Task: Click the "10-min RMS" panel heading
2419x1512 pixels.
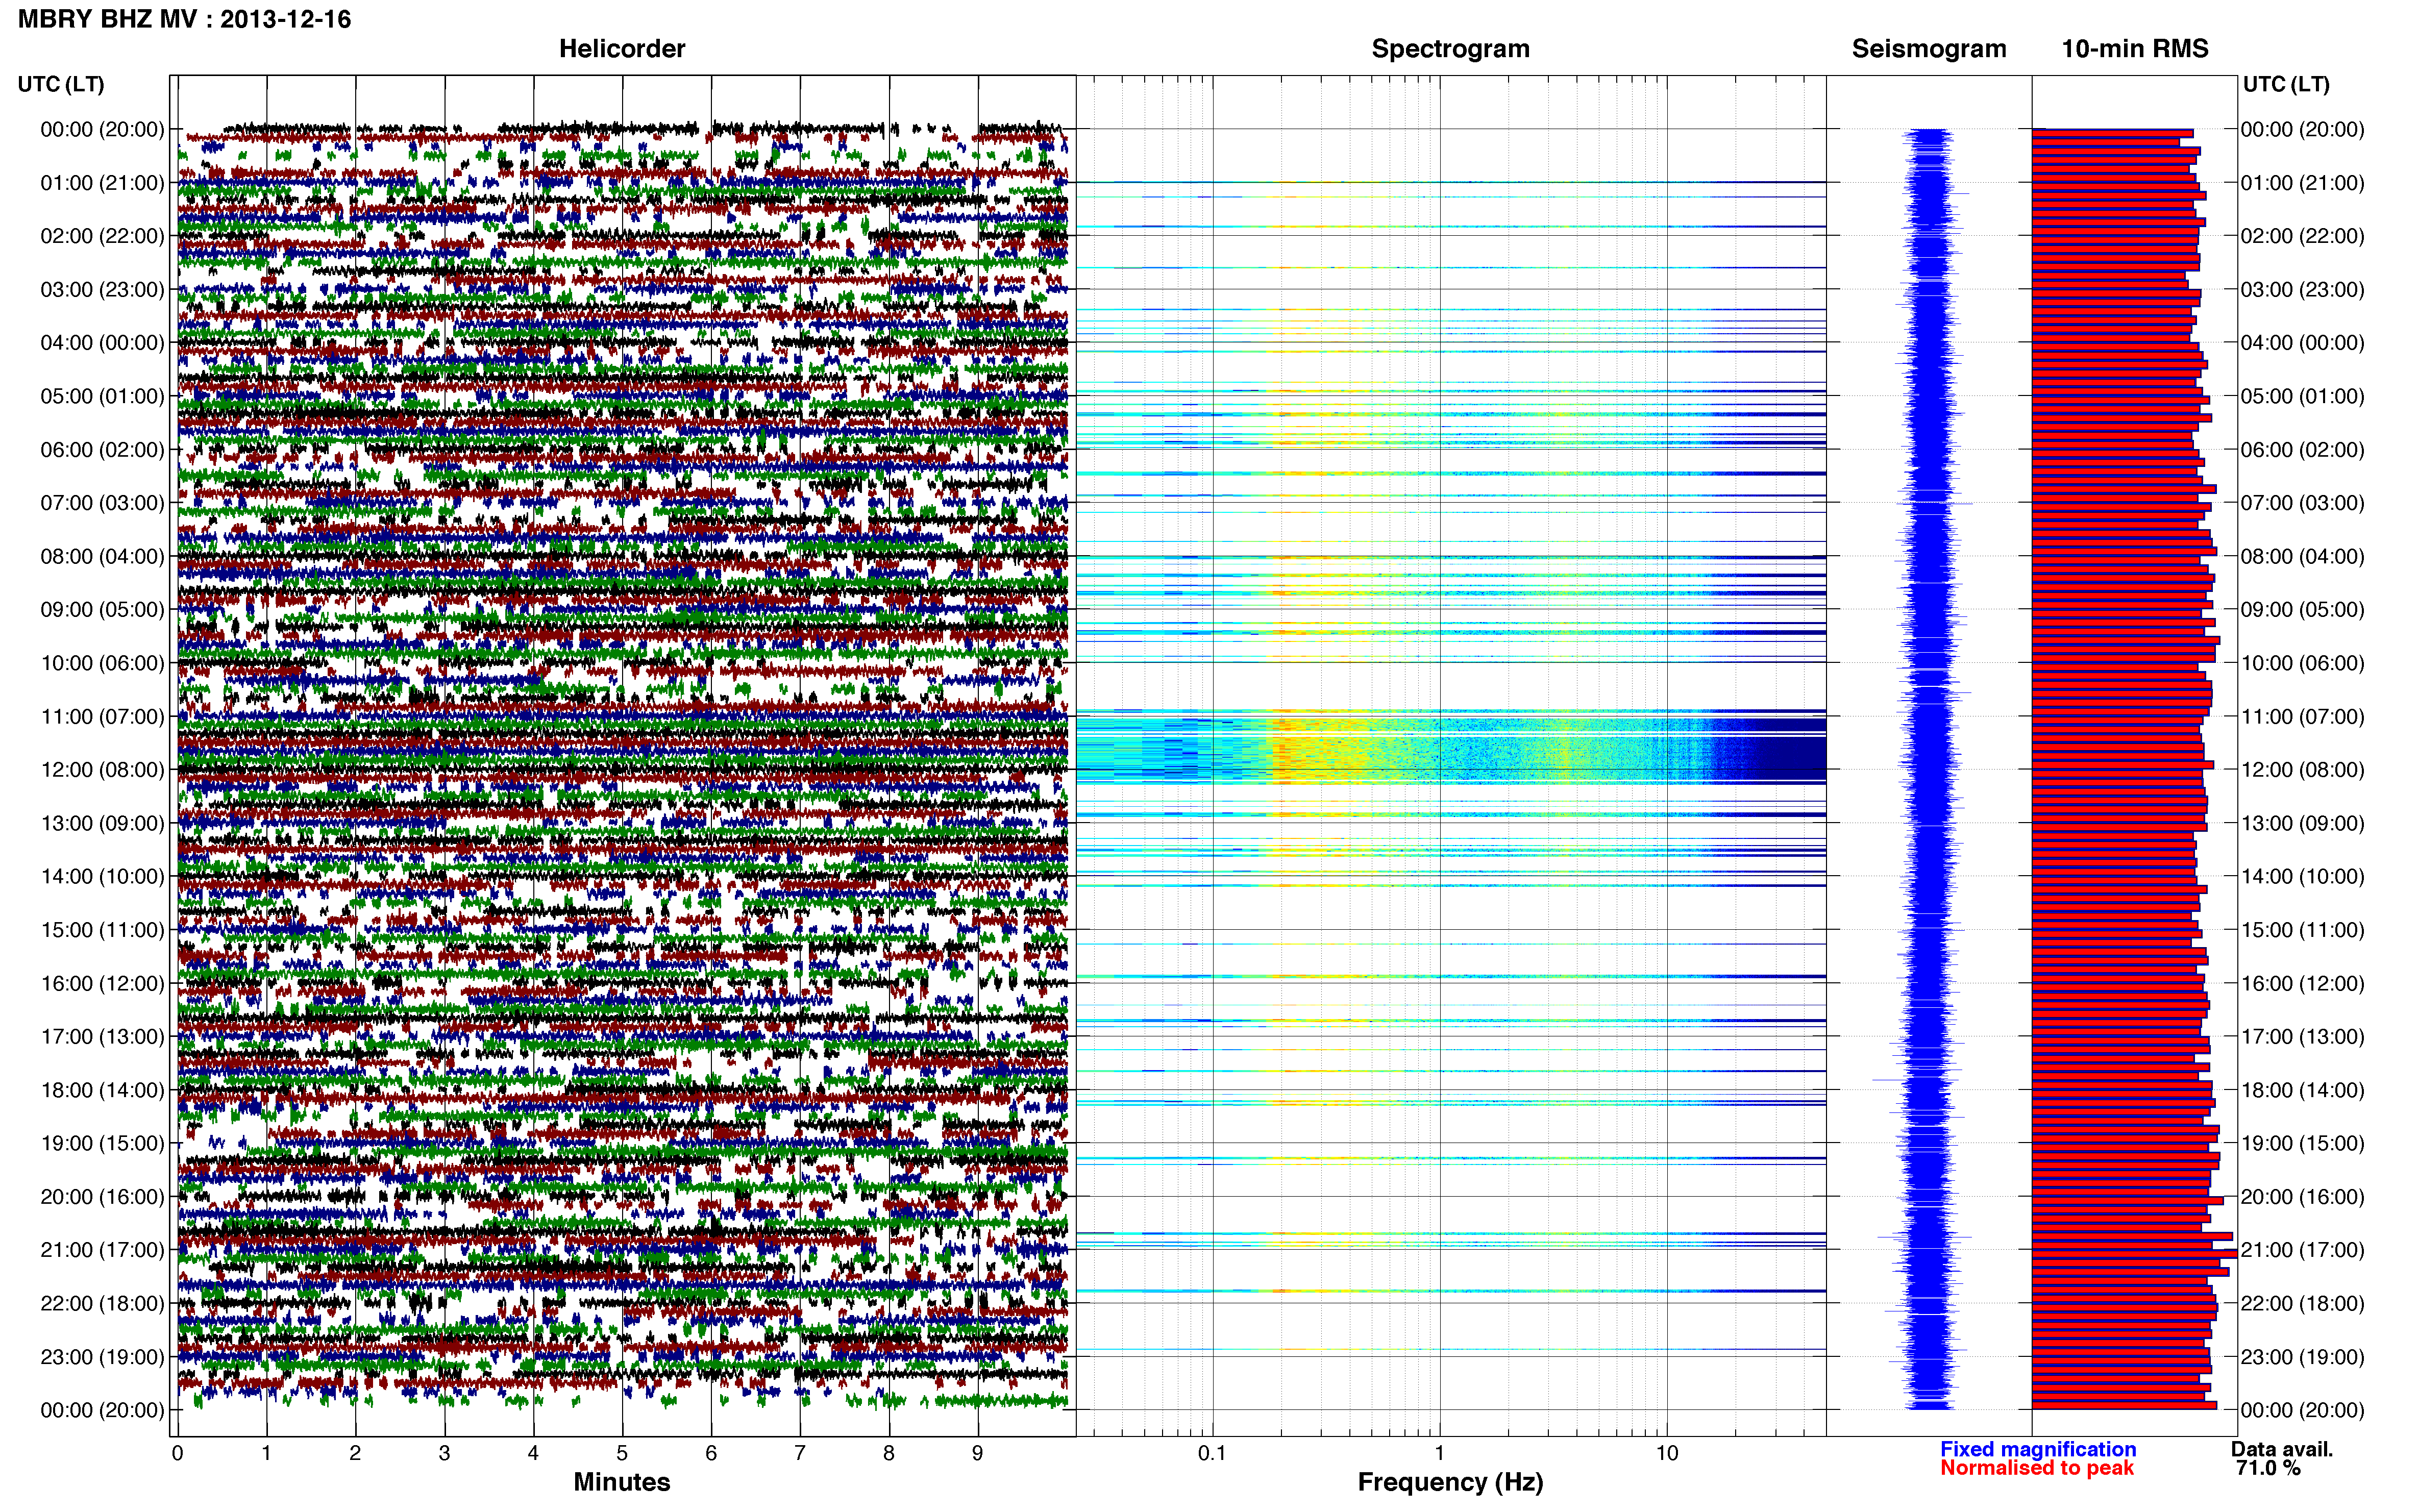Action: 2135,48
